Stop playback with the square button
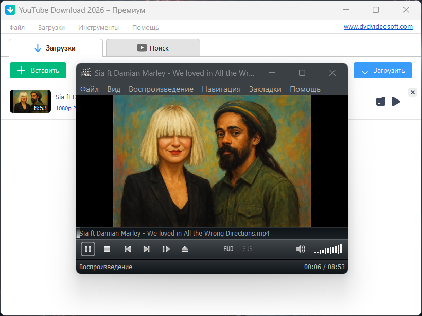The width and height of the screenshot is (422, 316). 107,249
